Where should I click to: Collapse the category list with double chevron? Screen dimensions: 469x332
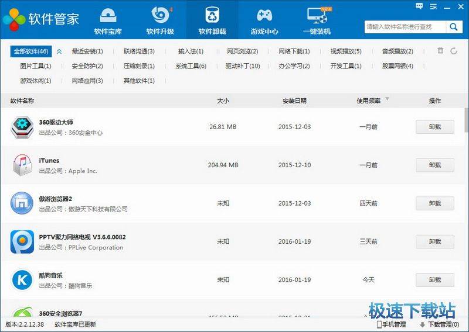point(59,51)
